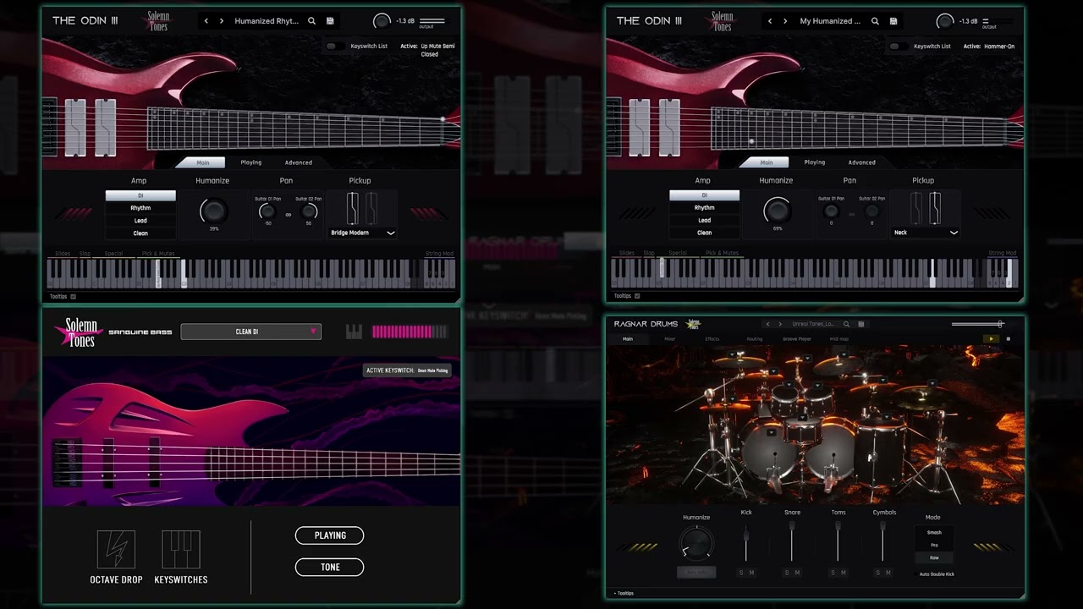Open the Neck pickup dropdown
Screen dimensions: 1083x609
click(x=925, y=233)
